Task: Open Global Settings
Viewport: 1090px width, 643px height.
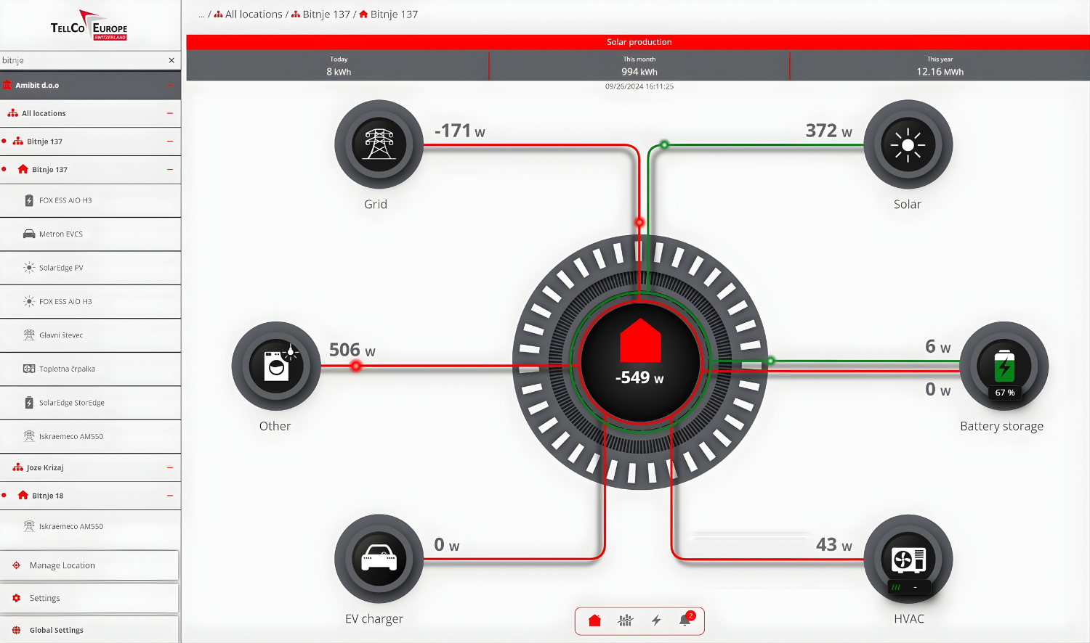Action: 89,630
